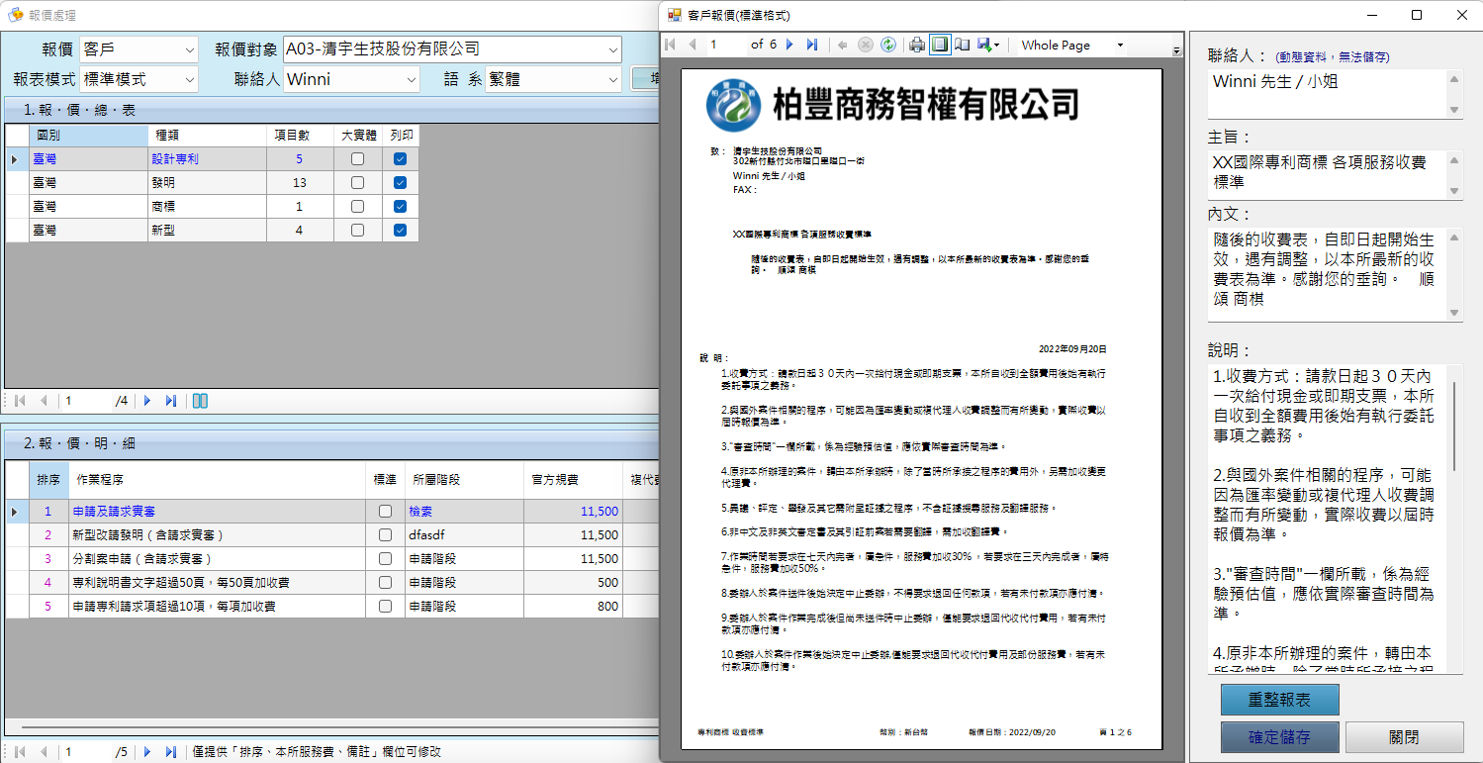Click the Export save icon in report toolbar

(985, 45)
